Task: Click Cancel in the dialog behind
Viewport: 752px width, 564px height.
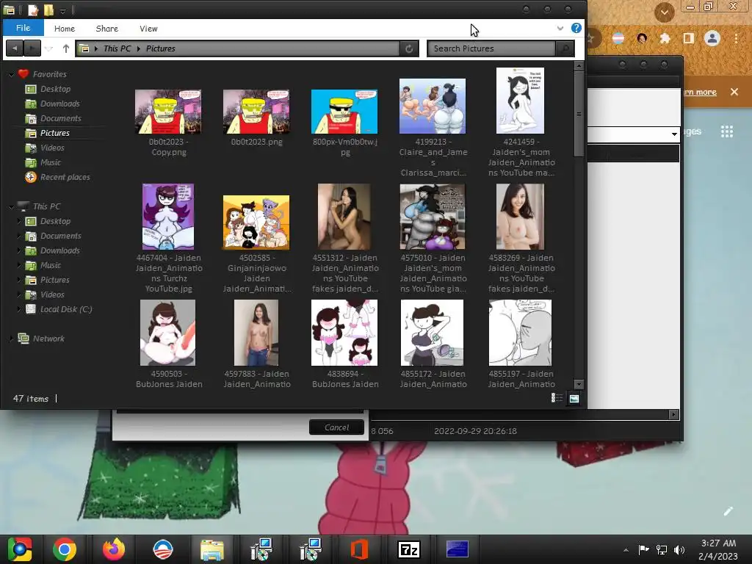Action: point(336,427)
